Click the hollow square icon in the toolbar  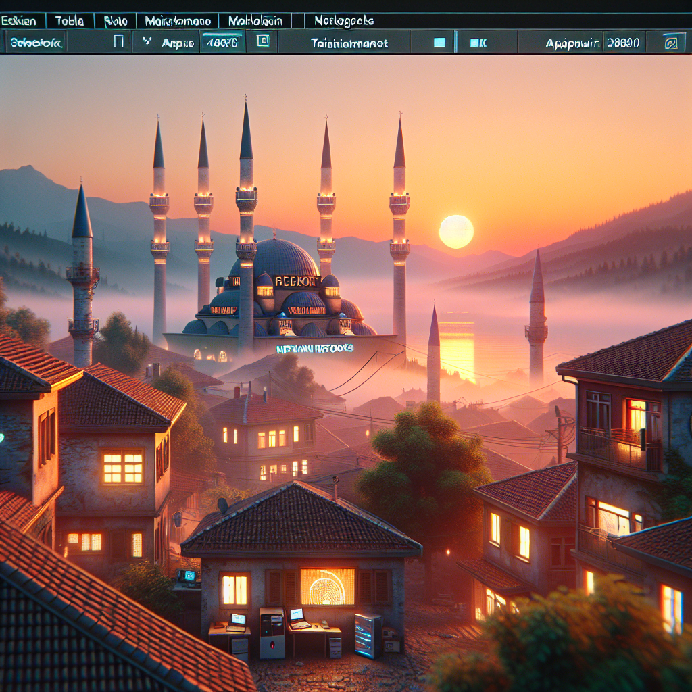[118, 43]
